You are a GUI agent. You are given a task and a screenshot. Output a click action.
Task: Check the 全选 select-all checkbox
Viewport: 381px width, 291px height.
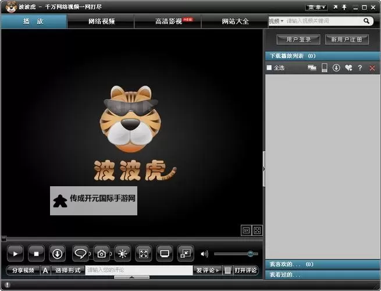pyautogui.click(x=269, y=68)
